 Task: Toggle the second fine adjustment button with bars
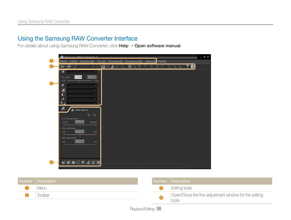point(68,163)
